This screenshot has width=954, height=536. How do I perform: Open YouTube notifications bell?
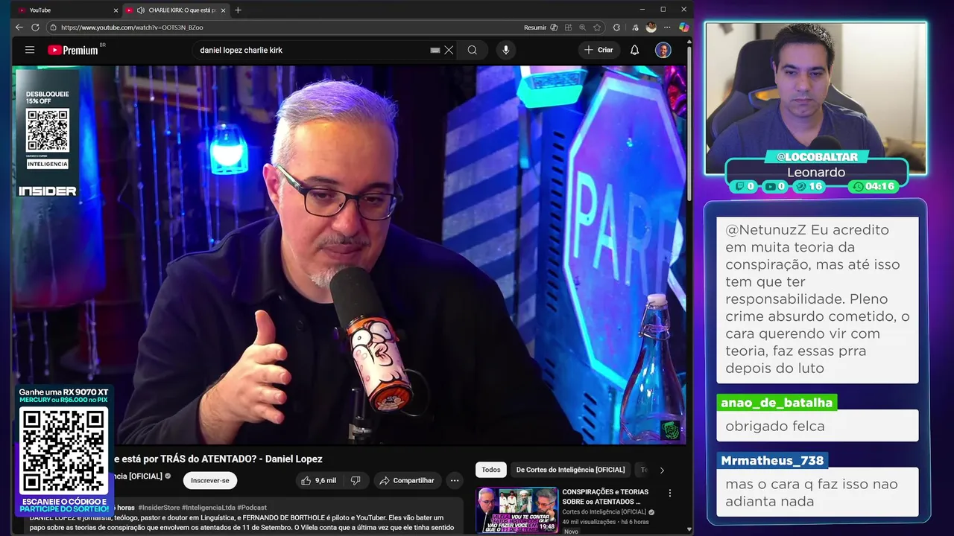pos(634,50)
